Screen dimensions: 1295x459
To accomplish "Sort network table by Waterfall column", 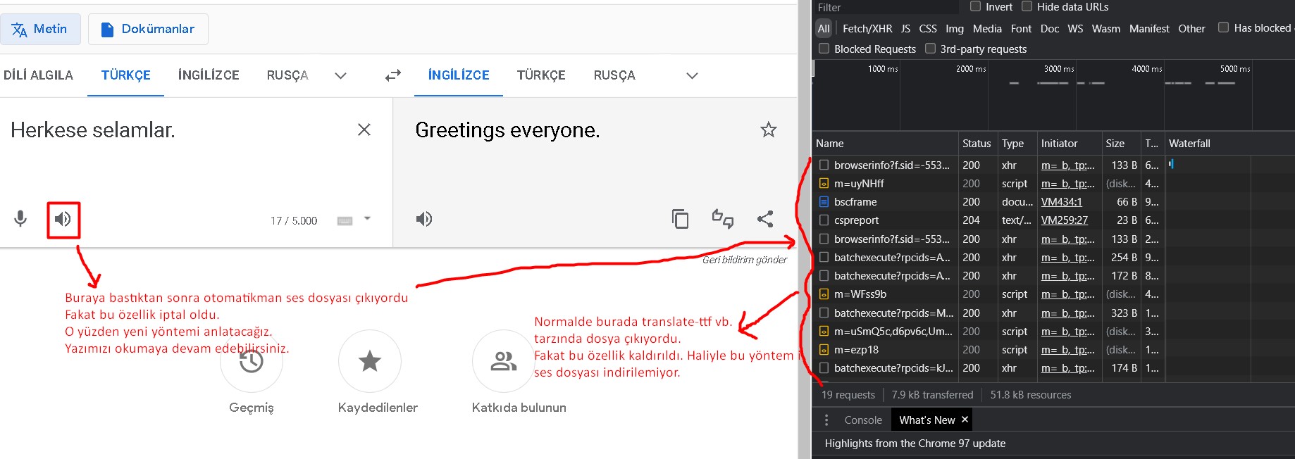I will point(1229,144).
